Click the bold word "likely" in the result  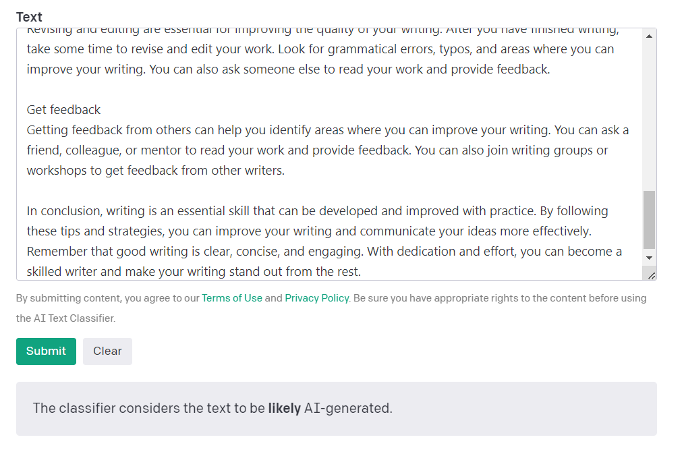coord(284,408)
